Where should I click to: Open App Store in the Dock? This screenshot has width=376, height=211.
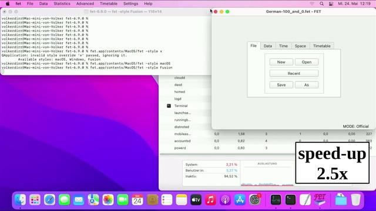[240, 199]
